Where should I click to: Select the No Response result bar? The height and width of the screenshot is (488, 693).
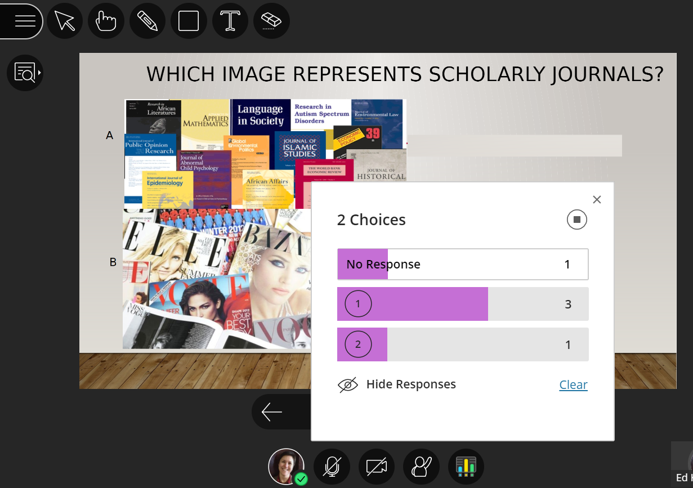coord(462,264)
